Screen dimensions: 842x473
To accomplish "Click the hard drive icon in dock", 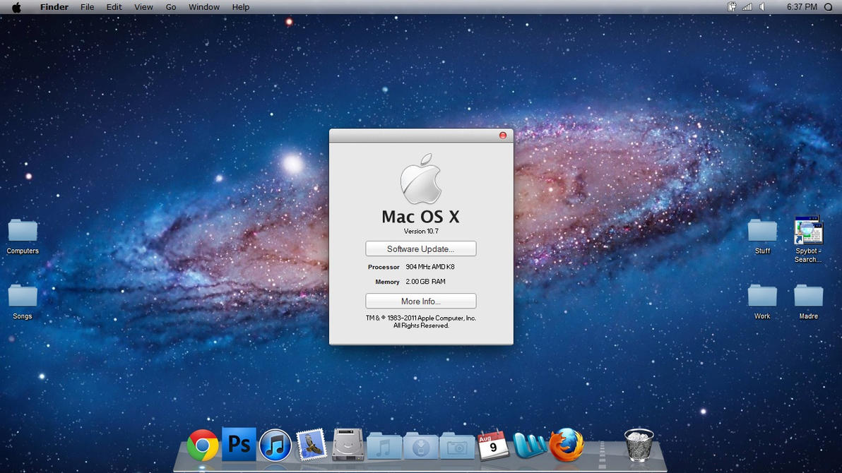I will (348, 445).
